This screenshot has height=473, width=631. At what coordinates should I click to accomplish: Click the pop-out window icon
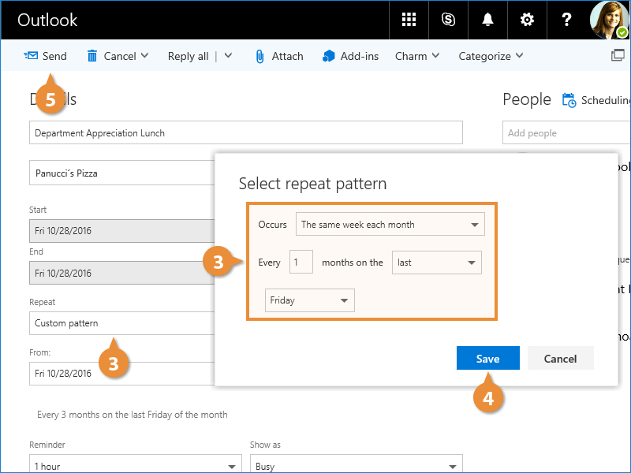coord(618,56)
